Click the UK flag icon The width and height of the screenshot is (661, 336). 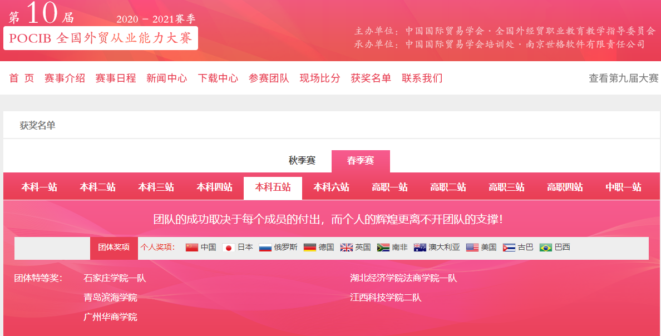point(347,248)
